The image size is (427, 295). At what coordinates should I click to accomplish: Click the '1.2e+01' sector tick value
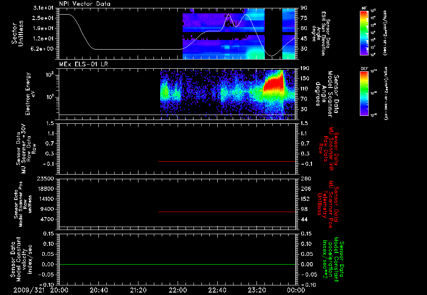43,39
